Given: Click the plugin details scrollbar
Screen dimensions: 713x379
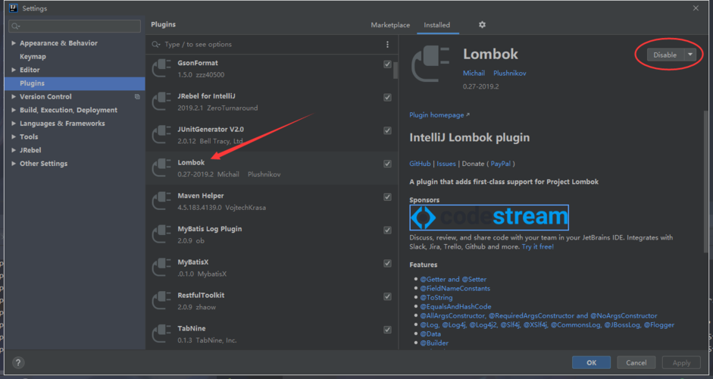Looking at the screenshot, I should click(705, 181).
